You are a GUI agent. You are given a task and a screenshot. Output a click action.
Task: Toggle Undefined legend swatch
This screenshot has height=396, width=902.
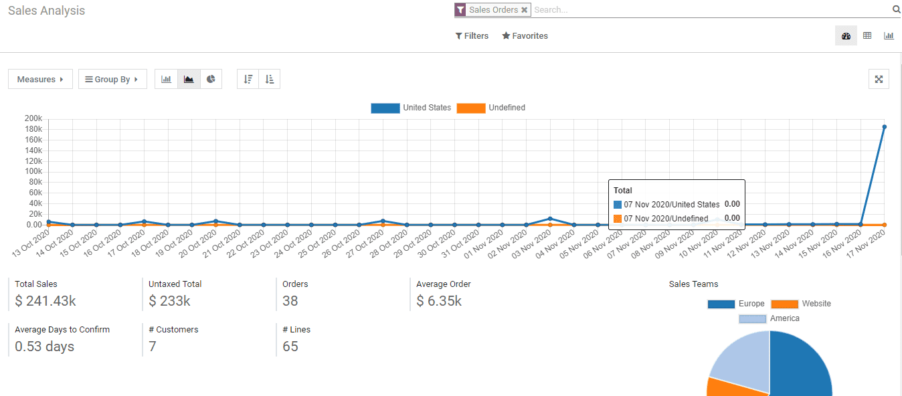coord(471,108)
